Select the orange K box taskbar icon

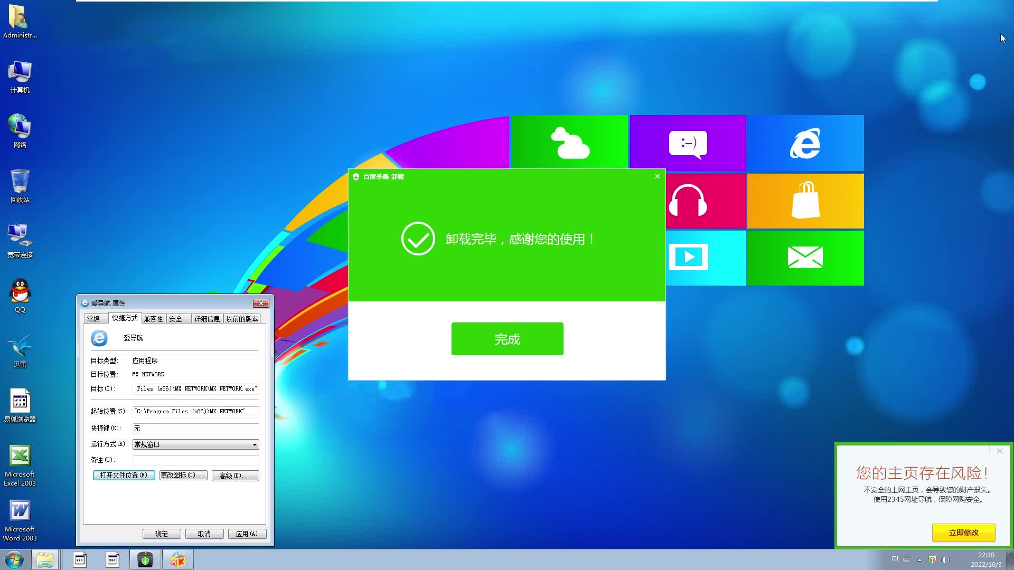tap(178, 559)
